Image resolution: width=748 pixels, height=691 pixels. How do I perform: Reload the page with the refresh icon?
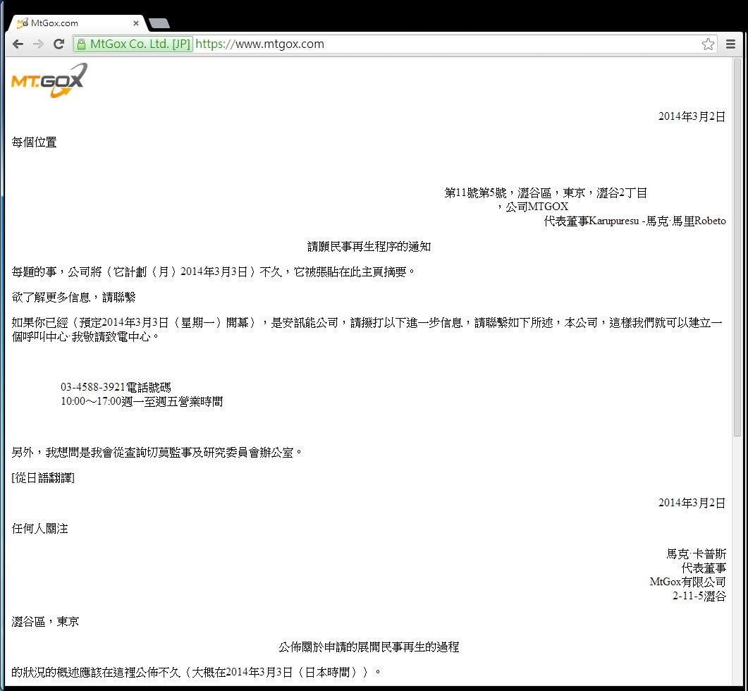pyautogui.click(x=59, y=44)
